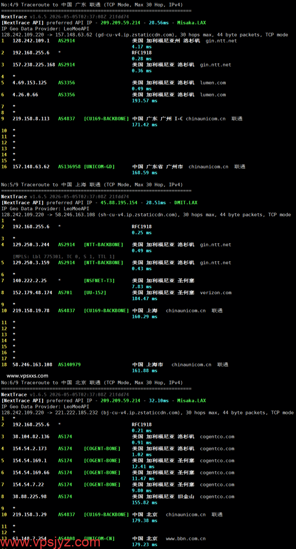Click hop IP 4.69.153.125

30,83
